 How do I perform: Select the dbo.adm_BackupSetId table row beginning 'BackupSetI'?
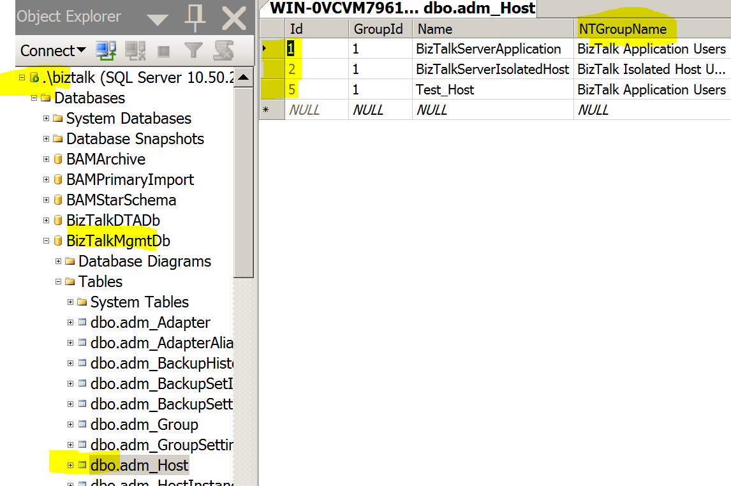click(162, 383)
